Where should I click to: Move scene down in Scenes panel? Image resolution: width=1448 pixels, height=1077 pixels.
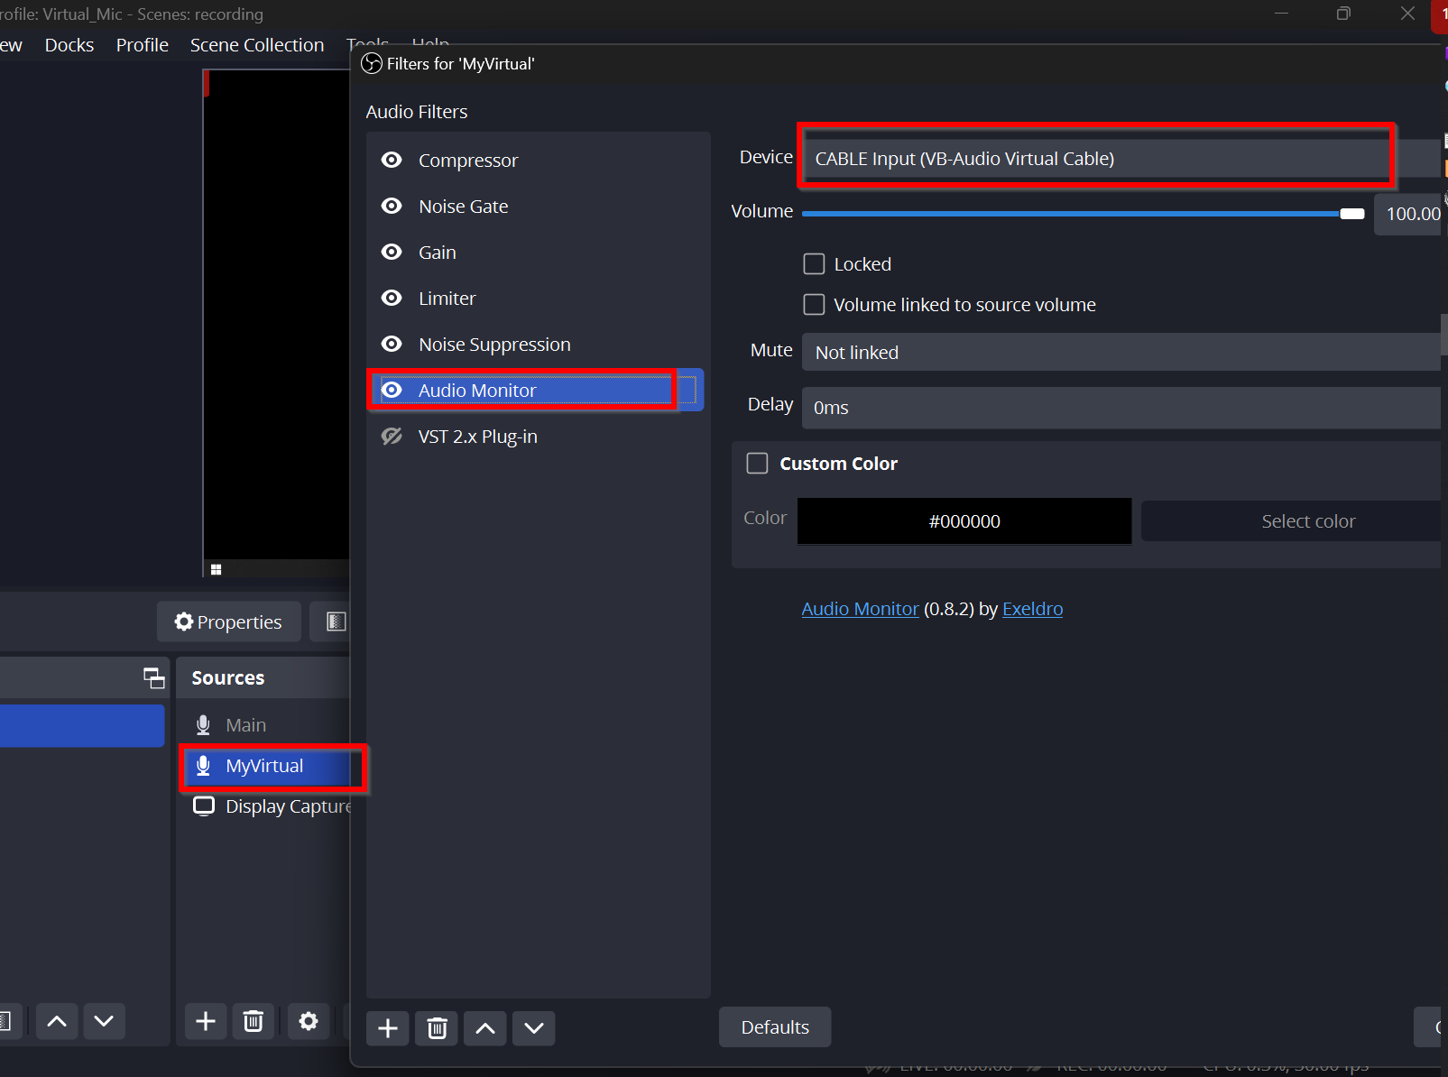(x=104, y=1021)
